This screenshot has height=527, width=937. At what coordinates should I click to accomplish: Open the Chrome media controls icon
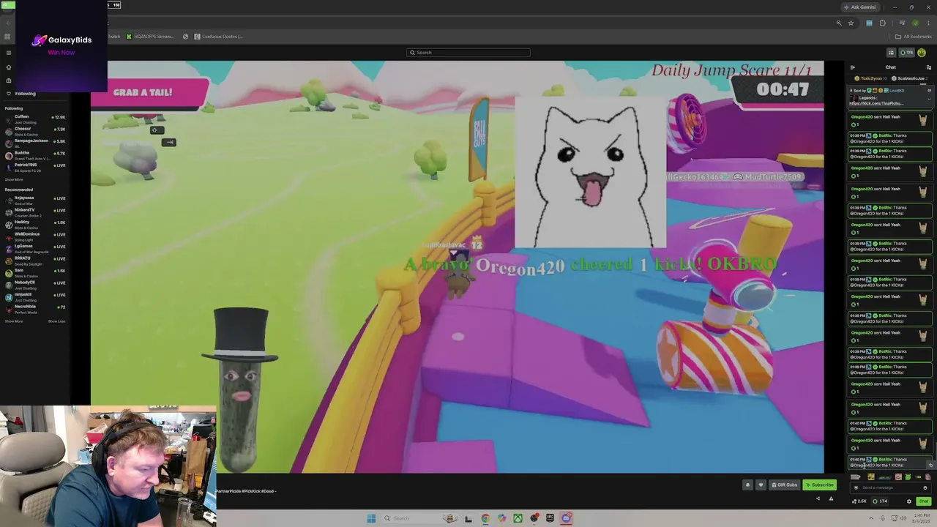[902, 23]
